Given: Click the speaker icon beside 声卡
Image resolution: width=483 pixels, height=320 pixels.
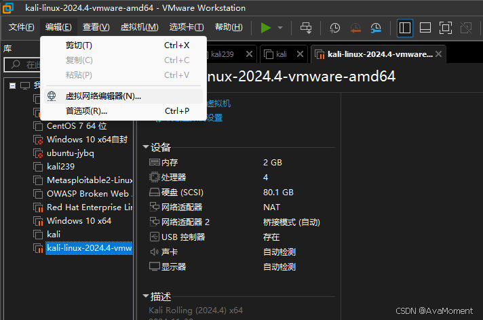Looking at the screenshot, I should 154,252.
